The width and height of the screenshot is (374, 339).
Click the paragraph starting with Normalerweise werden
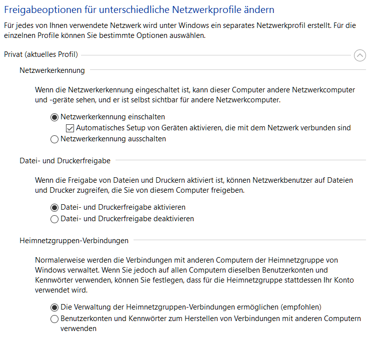click(x=194, y=275)
